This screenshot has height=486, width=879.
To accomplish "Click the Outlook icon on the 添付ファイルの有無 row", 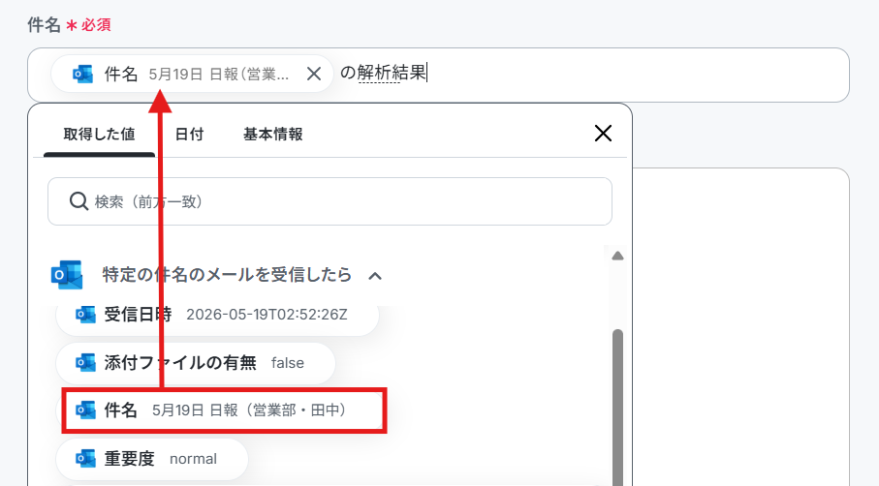I will click(86, 362).
